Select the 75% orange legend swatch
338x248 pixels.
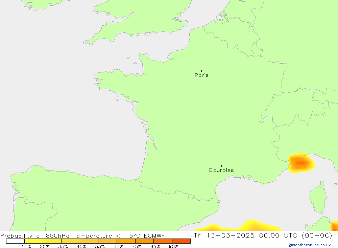pyautogui.click(x=144, y=241)
